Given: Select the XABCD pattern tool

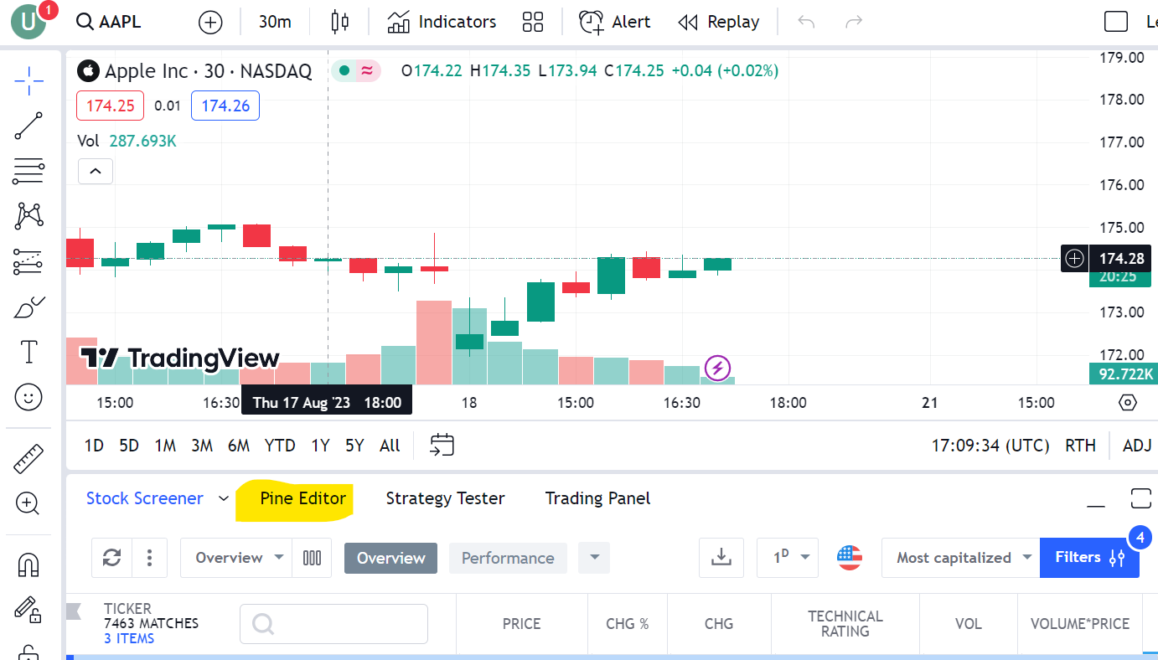Looking at the screenshot, I should point(29,216).
